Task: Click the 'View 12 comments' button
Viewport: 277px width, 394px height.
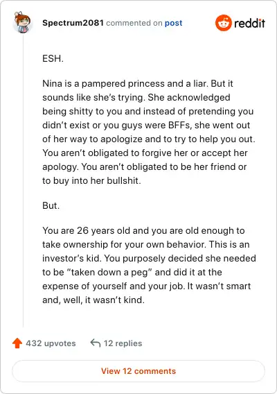Action: [138, 371]
